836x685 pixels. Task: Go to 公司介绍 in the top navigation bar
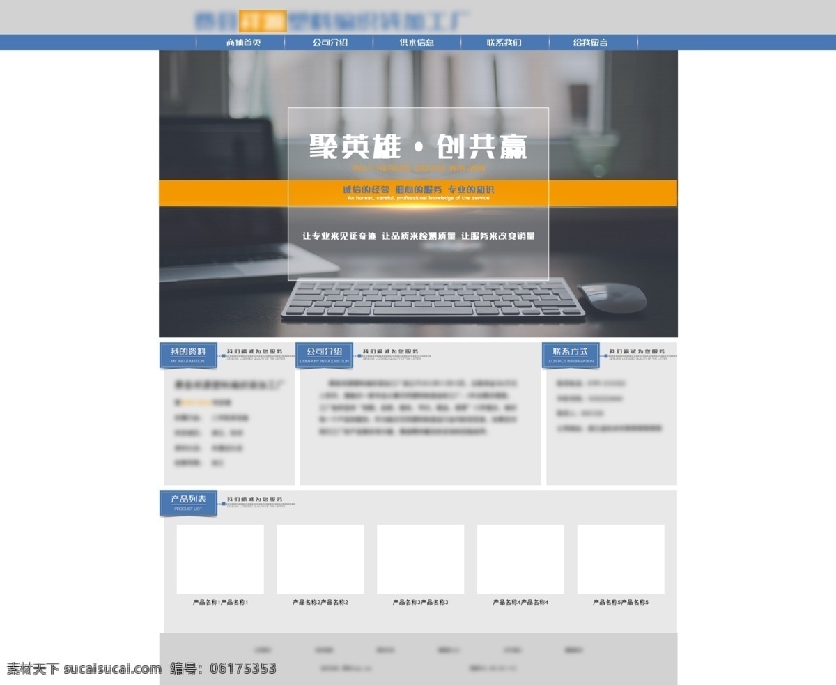click(x=330, y=43)
